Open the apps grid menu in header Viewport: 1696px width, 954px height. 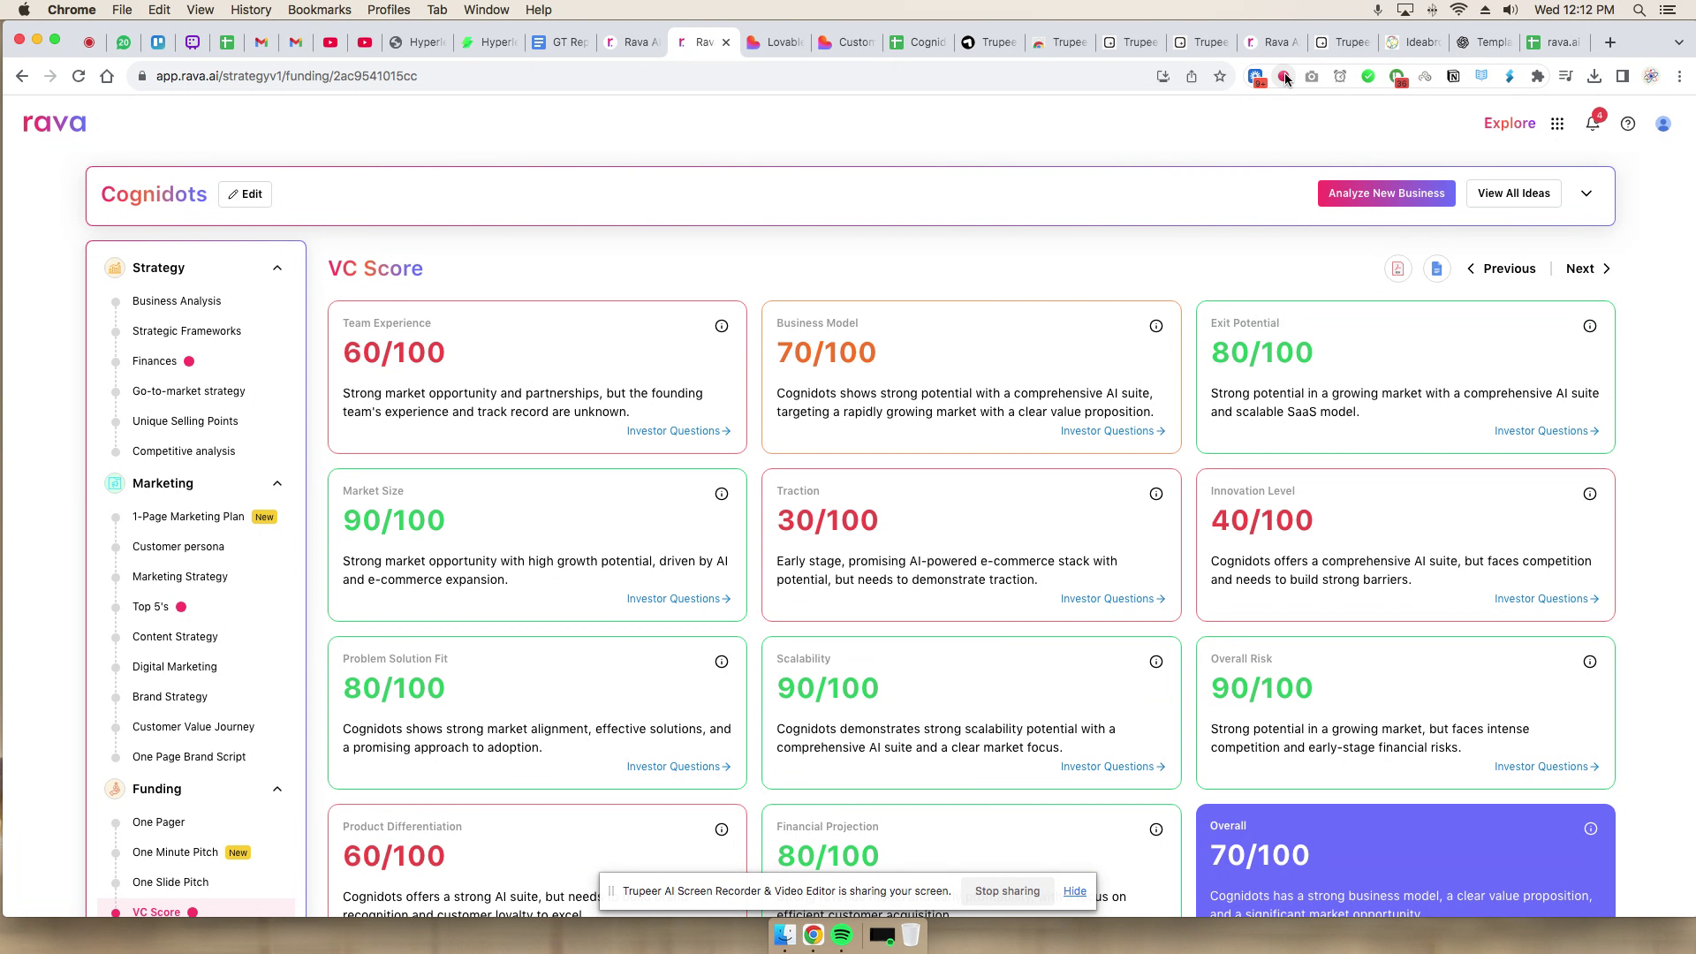pos(1557,123)
